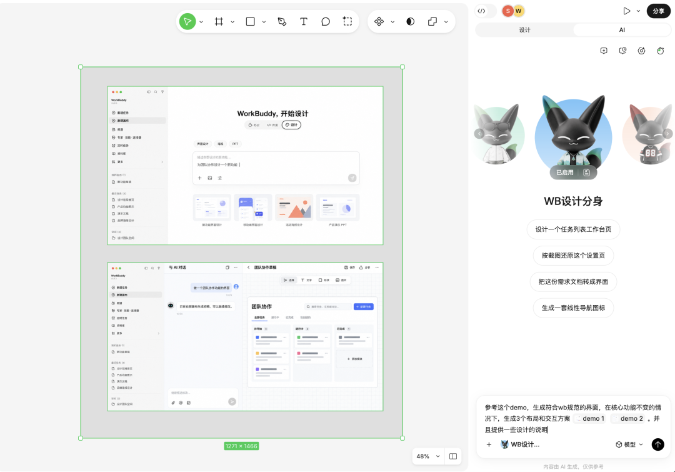Click the plus attachment icon in chat box
Image resolution: width=675 pixels, height=472 pixels.
[489, 444]
